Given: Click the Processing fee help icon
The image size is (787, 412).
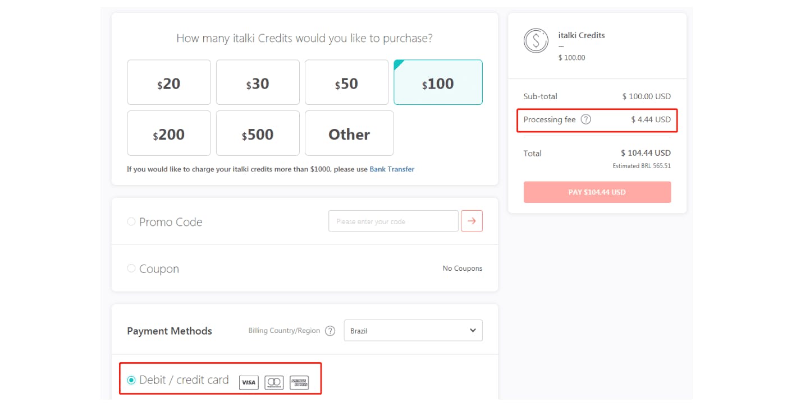Looking at the screenshot, I should pyautogui.click(x=585, y=119).
